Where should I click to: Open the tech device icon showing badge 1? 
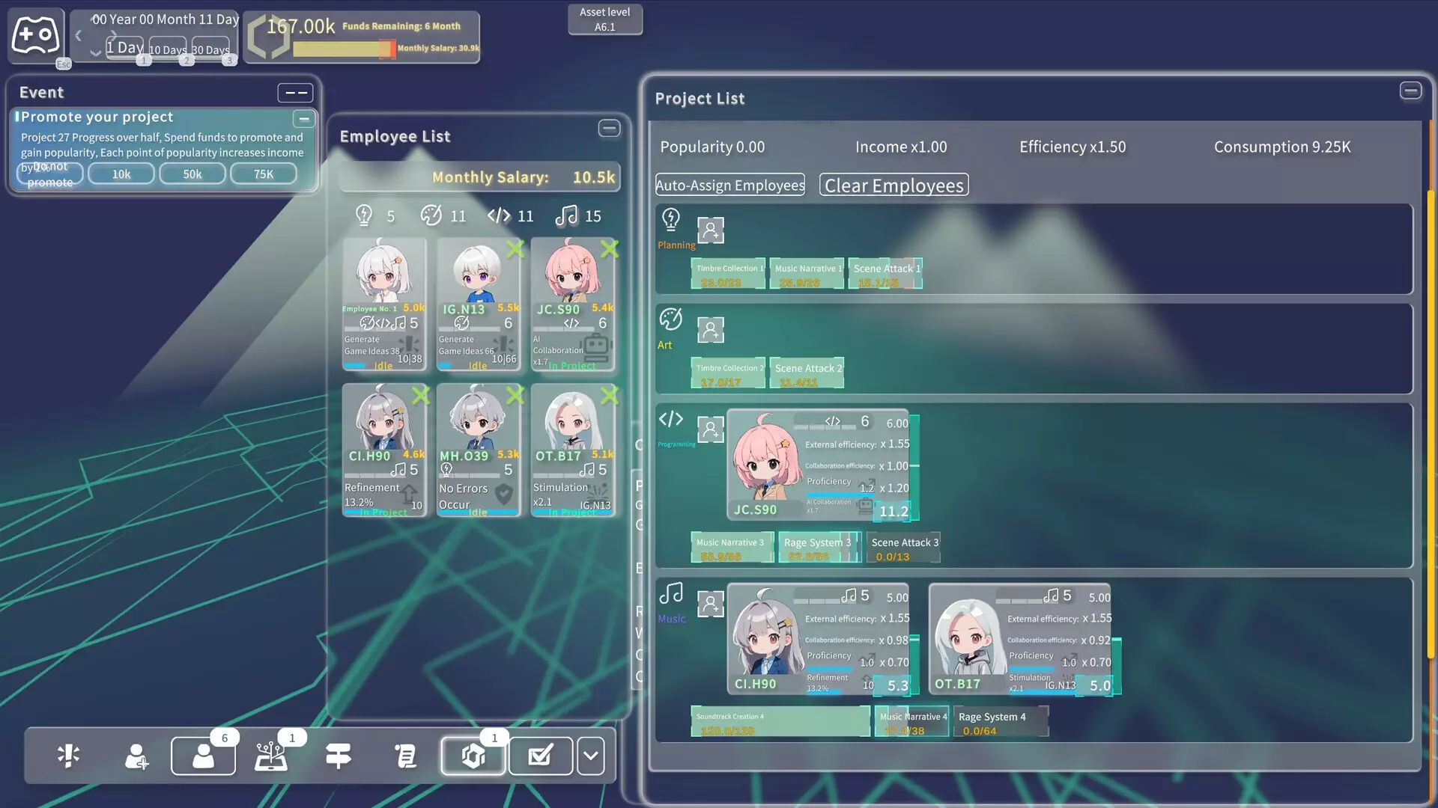(x=270, y=756)
